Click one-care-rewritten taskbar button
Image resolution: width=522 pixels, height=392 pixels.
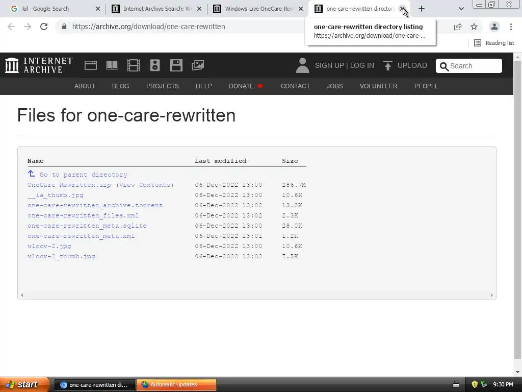(x=95, y=384)
